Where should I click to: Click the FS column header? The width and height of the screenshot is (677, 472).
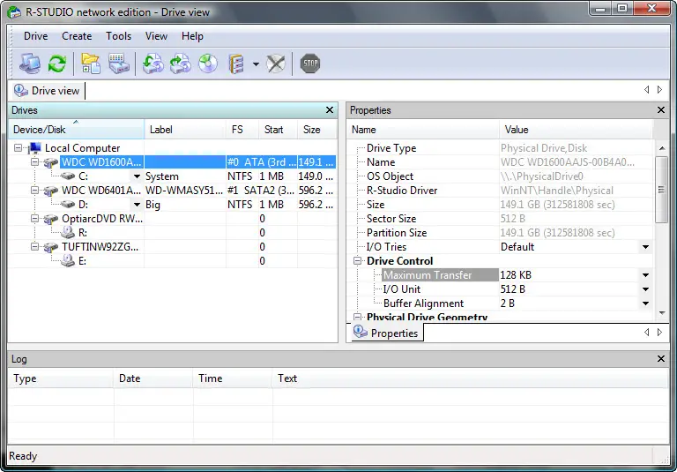pyautogui.click(x=242, y=130)
